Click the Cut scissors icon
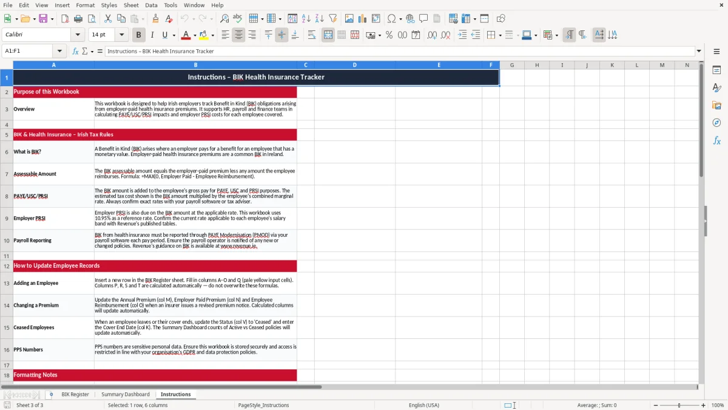 [x=108, y=19]
